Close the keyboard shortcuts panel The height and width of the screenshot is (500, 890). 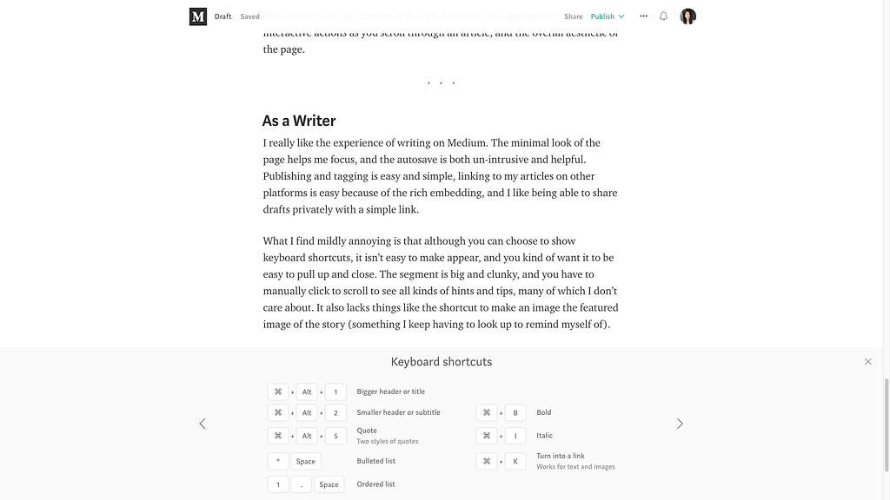867,362
